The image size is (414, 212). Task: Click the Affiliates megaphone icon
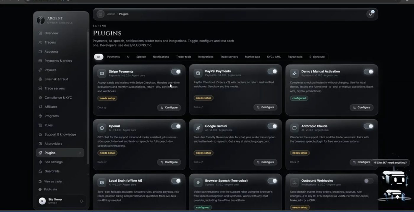click(x=40, y=107)
